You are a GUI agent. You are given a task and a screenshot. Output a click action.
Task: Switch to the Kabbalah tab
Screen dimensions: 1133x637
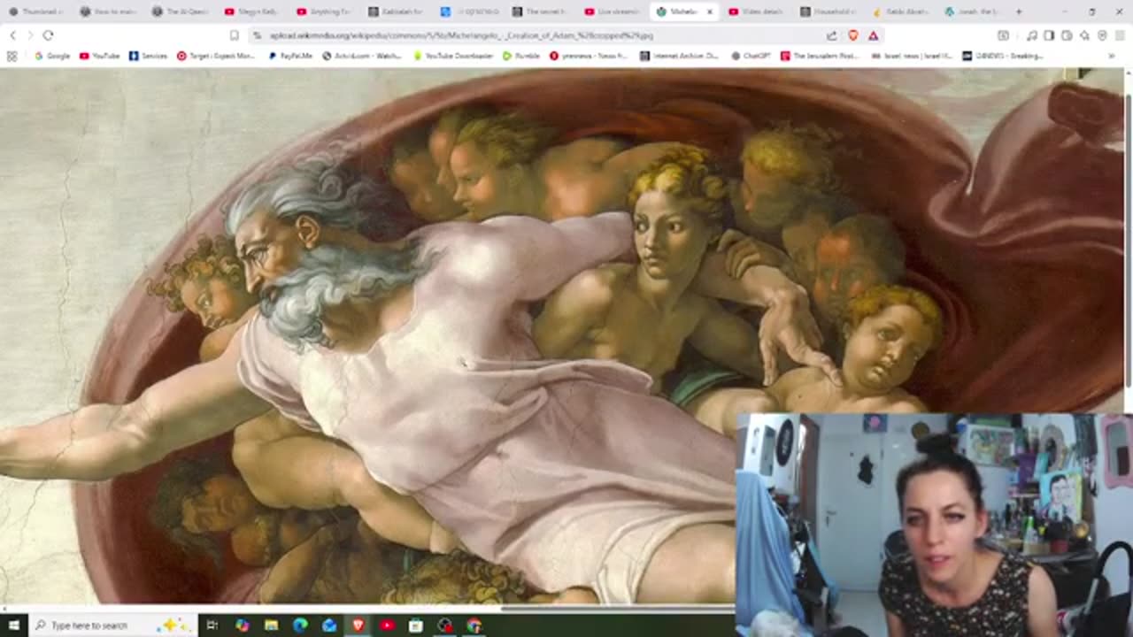pos(396,12)
